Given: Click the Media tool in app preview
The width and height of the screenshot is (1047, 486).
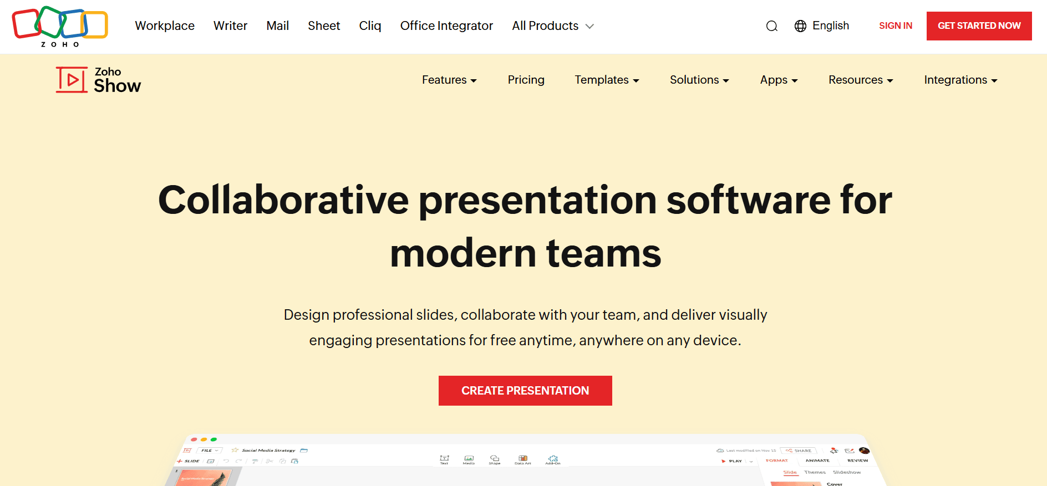Looking at the screenshot, I should [x=469, y=459].
